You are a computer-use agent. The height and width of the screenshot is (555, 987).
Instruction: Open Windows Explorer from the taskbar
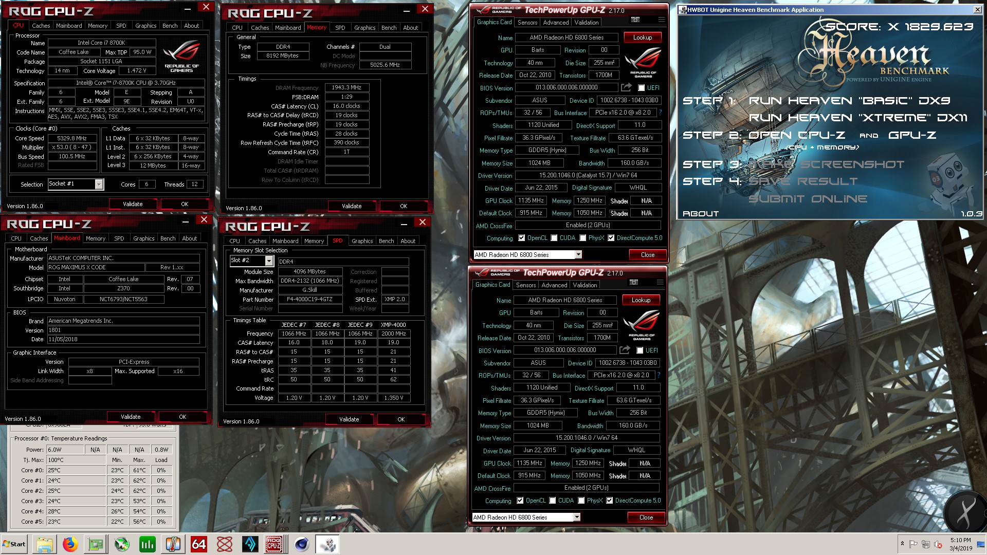[x=45, y=544]
